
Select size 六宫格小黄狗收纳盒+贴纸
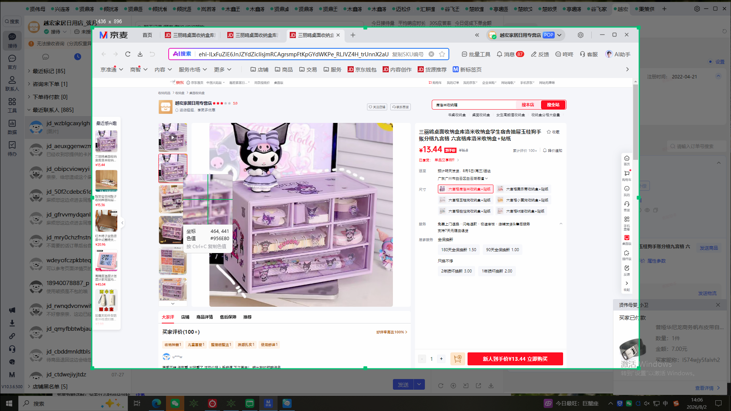coord(524,200)
